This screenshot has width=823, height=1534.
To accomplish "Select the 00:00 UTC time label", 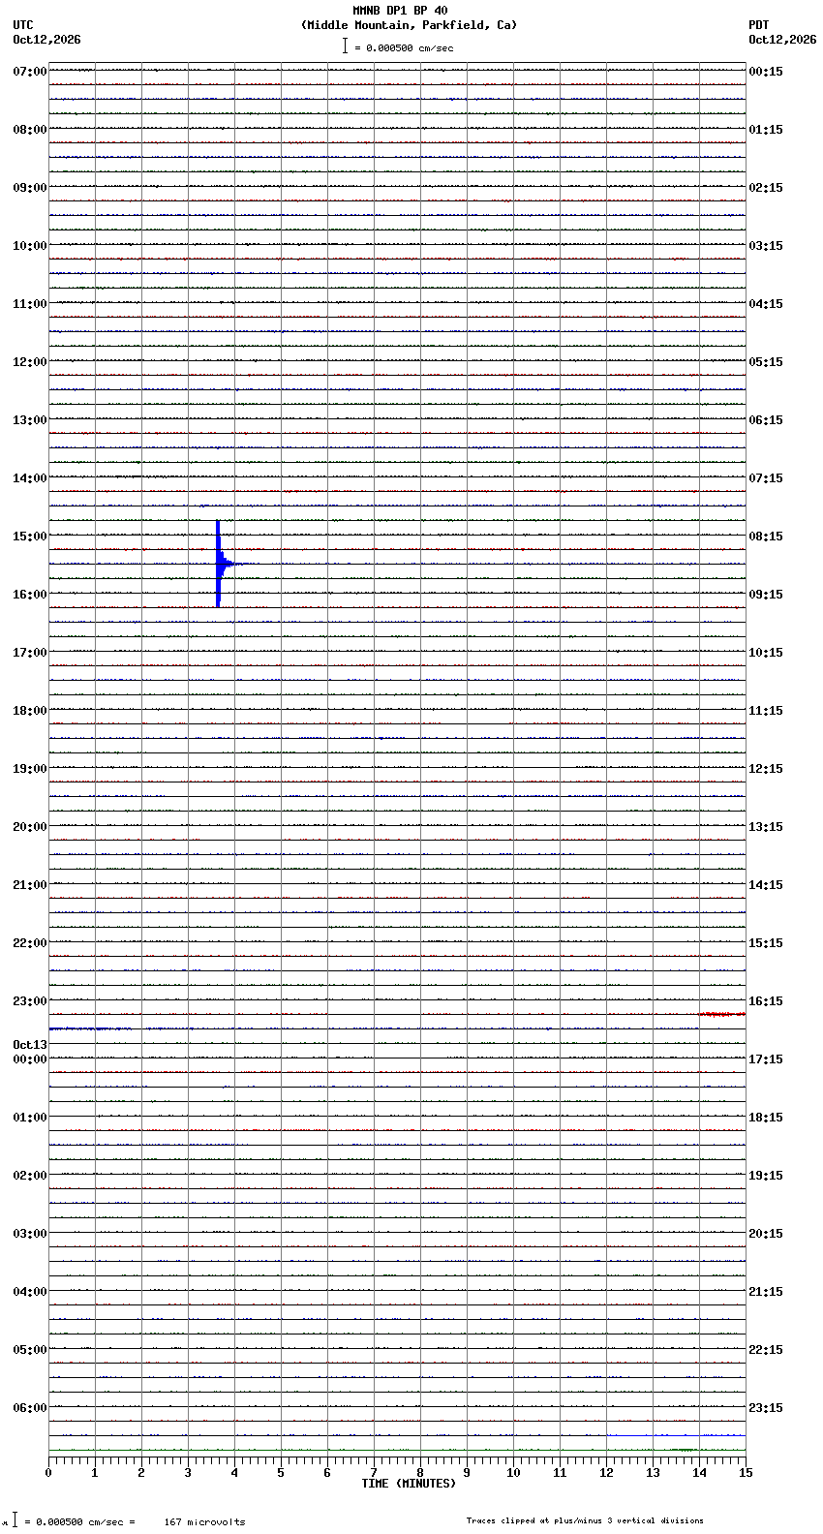I will click(x=30, y=1059).
